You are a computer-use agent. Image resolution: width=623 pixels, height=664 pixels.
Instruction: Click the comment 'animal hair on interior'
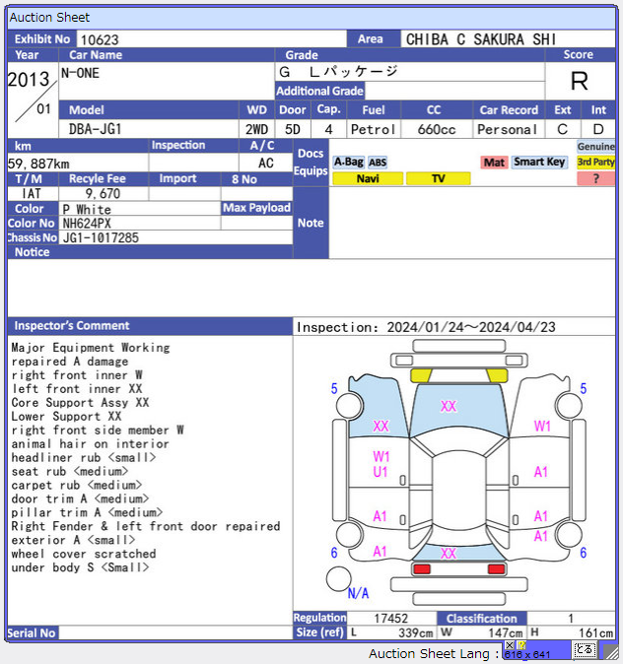point(91,443)
